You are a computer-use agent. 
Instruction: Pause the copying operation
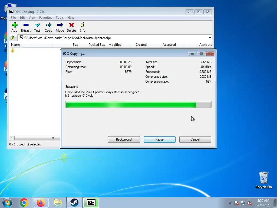pos(160,139)
